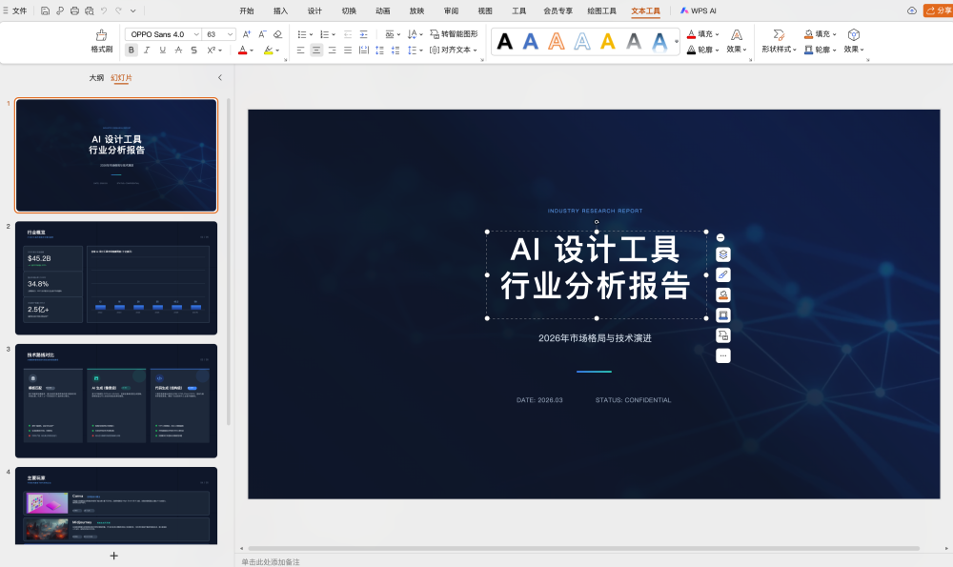The width and height of the screenshot is (953, 567).
Task: Decrease font size with the A- icon
Action: 262,34
